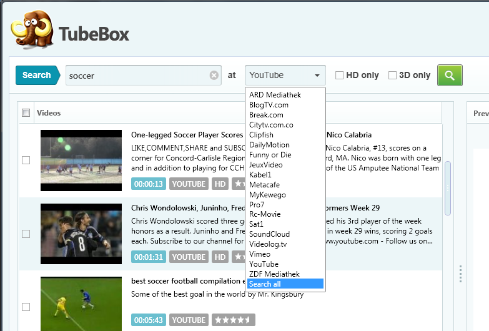Click HD badge on first video
Image resolution: width=489 pixels, height=331 pixels.
[220, 184]
